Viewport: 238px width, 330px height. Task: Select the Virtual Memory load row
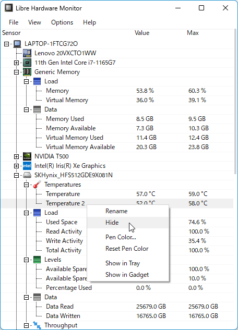point(117,100)
